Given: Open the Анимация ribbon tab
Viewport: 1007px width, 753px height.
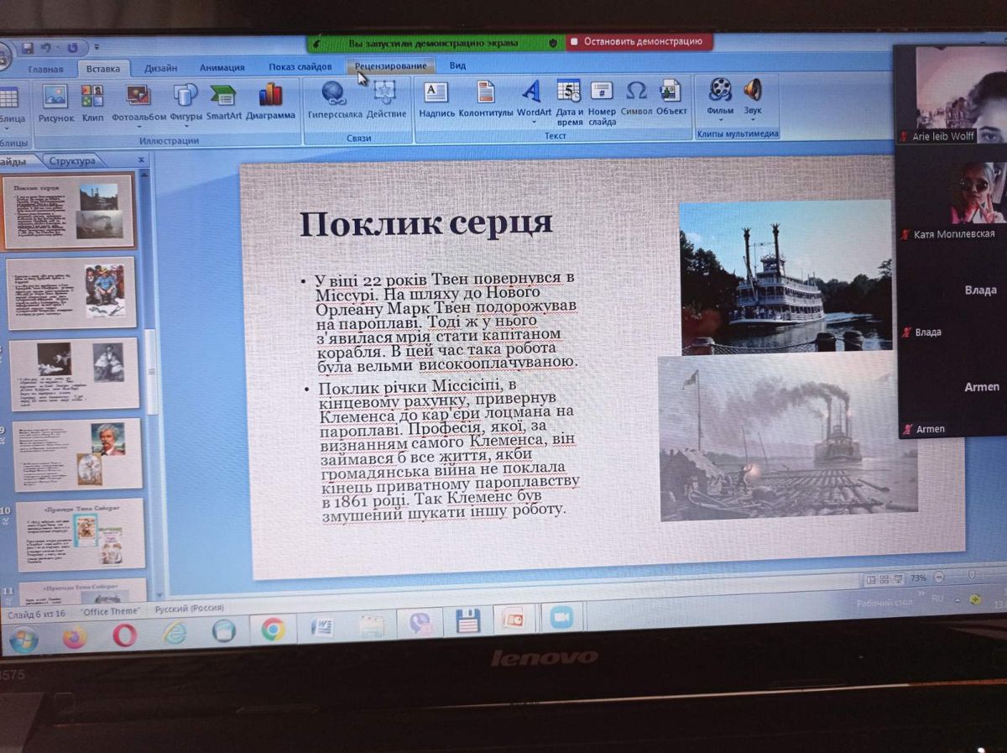Looking at the screenshot, I should click(x=222, y=68).
